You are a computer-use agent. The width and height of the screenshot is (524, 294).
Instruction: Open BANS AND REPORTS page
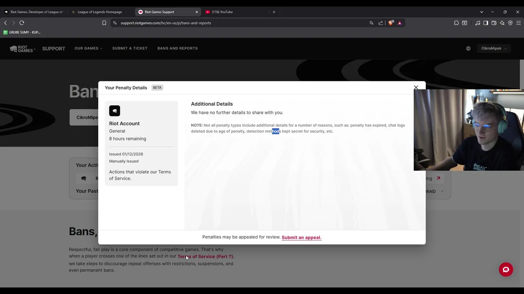pyautogui.click(x=177, y=48)
